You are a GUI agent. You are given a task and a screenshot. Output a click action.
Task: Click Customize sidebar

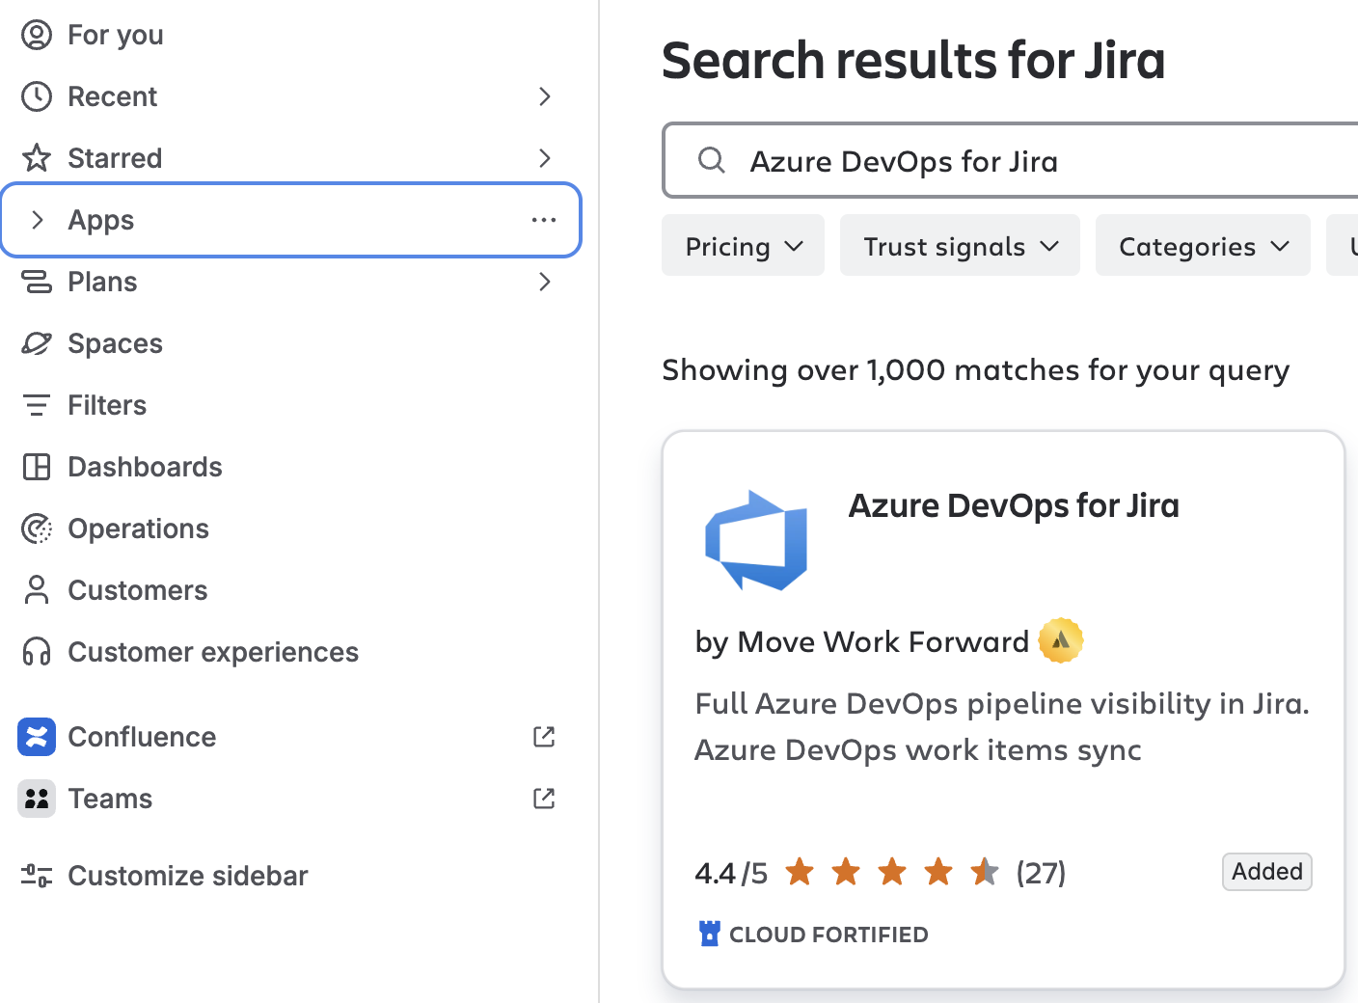[x=188, y=876]
